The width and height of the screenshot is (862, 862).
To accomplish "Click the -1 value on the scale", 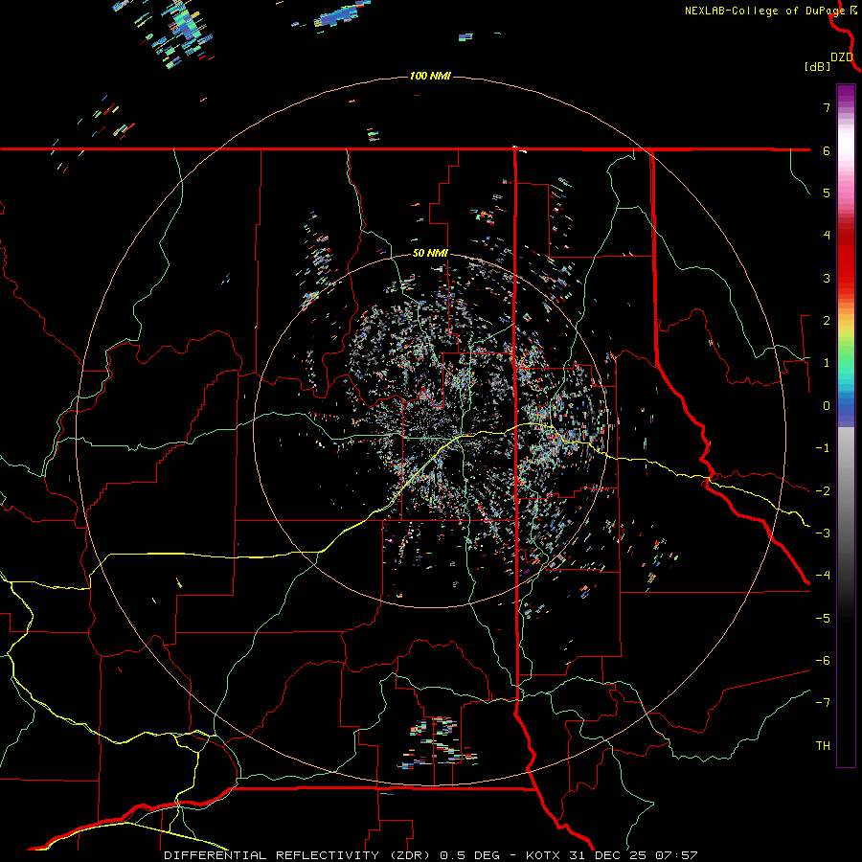I will (823, 448).
